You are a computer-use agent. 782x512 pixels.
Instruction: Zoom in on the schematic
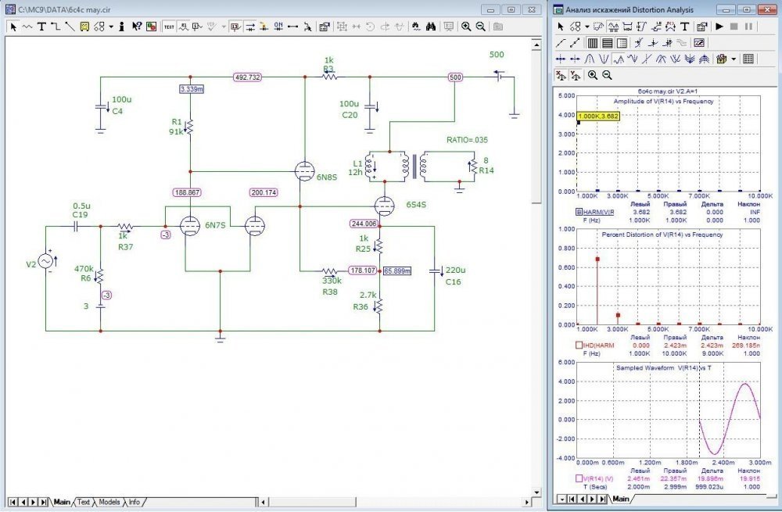pyautogui.click(x=466, y=27)
